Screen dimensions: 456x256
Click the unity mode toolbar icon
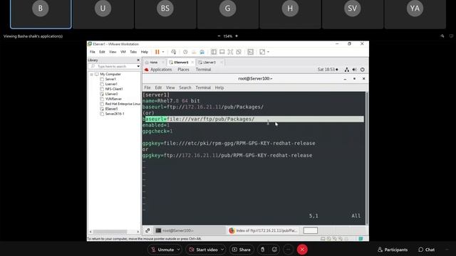[x=239, y=52]
